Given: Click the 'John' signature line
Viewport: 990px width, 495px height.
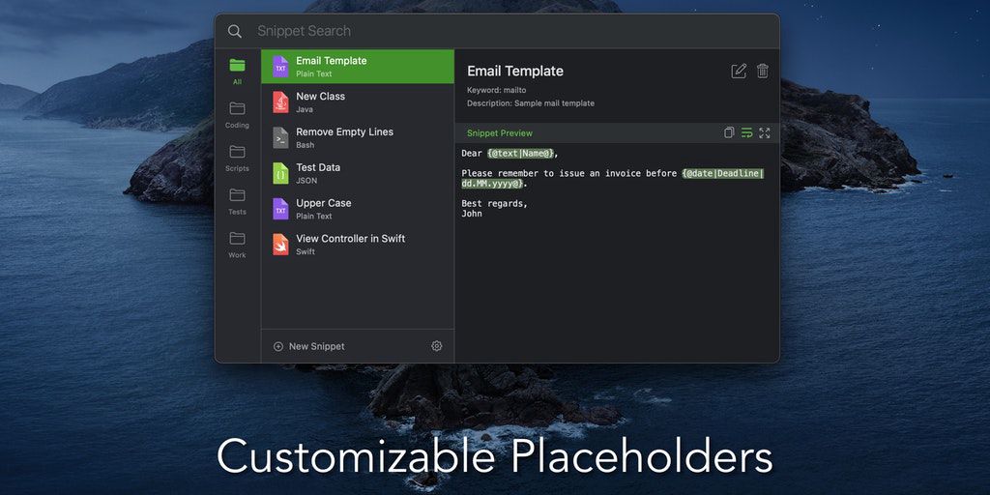Looking at the screenshot, I should pyautogui.click(x=472, y=214).
